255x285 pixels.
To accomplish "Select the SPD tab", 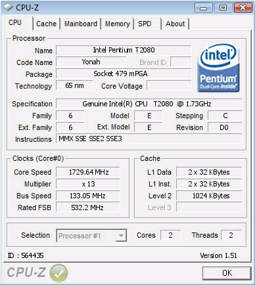I will point(145,24).
